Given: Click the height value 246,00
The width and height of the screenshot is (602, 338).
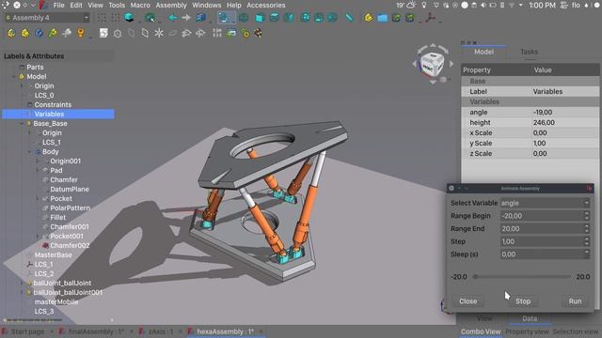Looking at the screenshot, I should 544,123.
